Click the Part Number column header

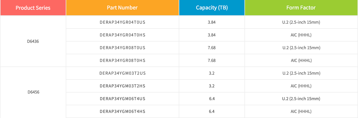(x=122, y=8)
